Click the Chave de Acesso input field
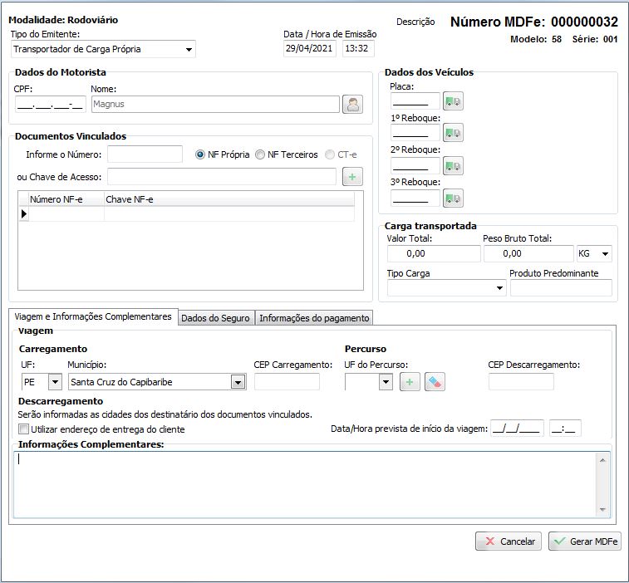Viewport: 629px width, 583px height. click(x=222, y=177)
